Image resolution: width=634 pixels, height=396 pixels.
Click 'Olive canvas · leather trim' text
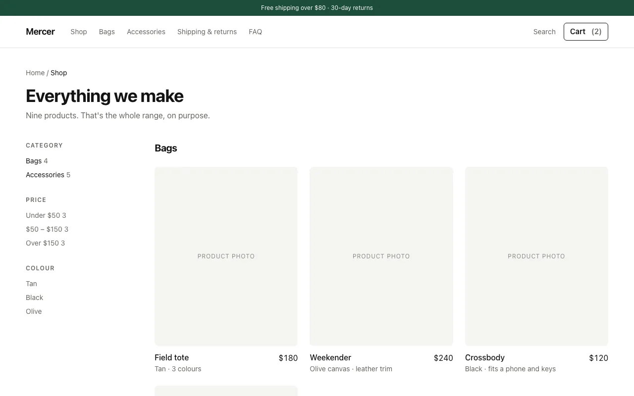click(x=351, y=369)
